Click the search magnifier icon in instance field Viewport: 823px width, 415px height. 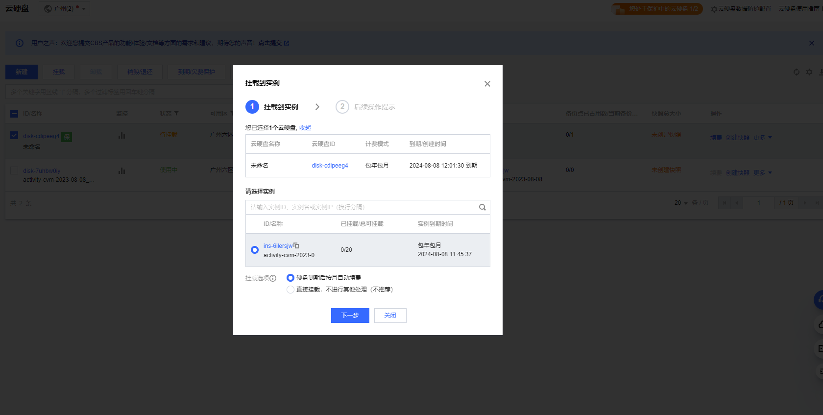coord(482,207)
